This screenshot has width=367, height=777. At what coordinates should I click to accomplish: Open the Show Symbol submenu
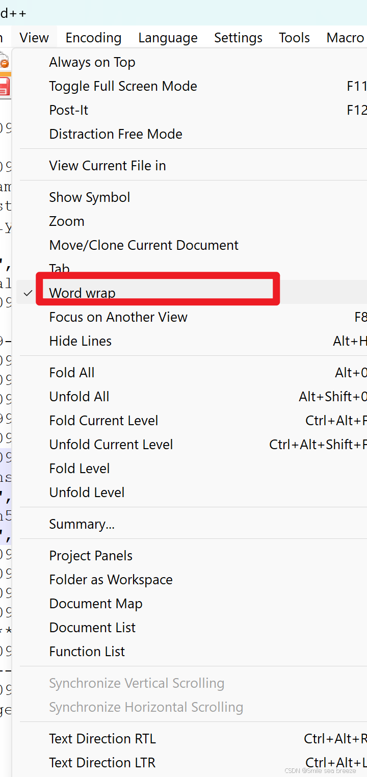(89, 197)
